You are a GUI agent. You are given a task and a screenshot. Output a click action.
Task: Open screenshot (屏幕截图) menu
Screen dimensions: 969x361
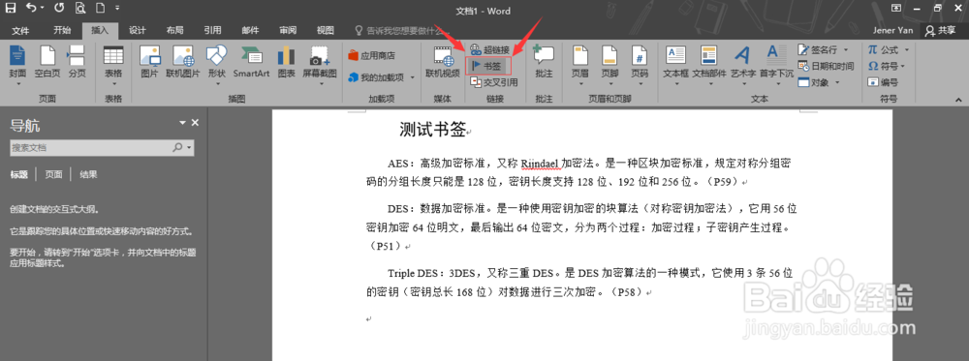(320, 64)
